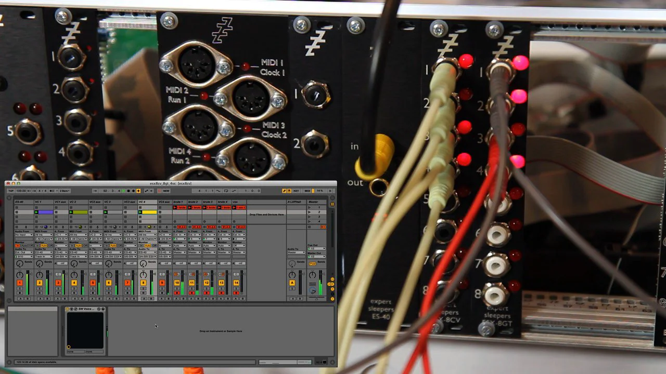
Task: Enter KEY mapping mode
Action: coord(296,191)
